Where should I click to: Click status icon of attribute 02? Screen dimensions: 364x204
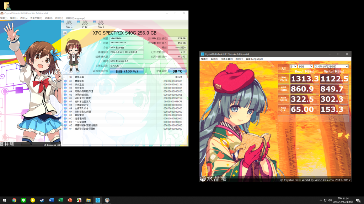click(x=65, y=85)
